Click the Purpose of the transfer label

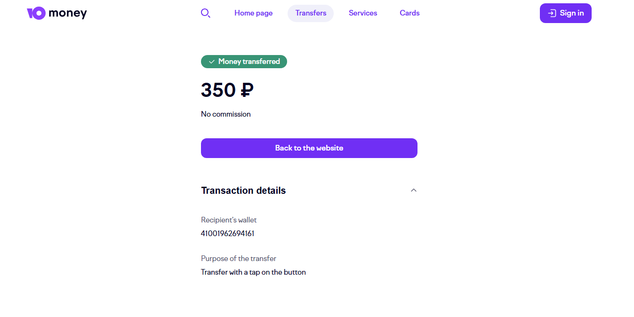[x=239, y=259]
